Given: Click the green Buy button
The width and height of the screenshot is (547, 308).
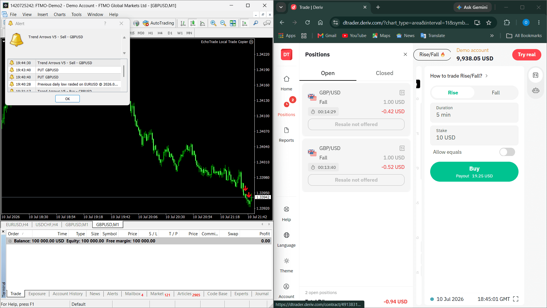Looking at the screenshot, I should 474,172.
